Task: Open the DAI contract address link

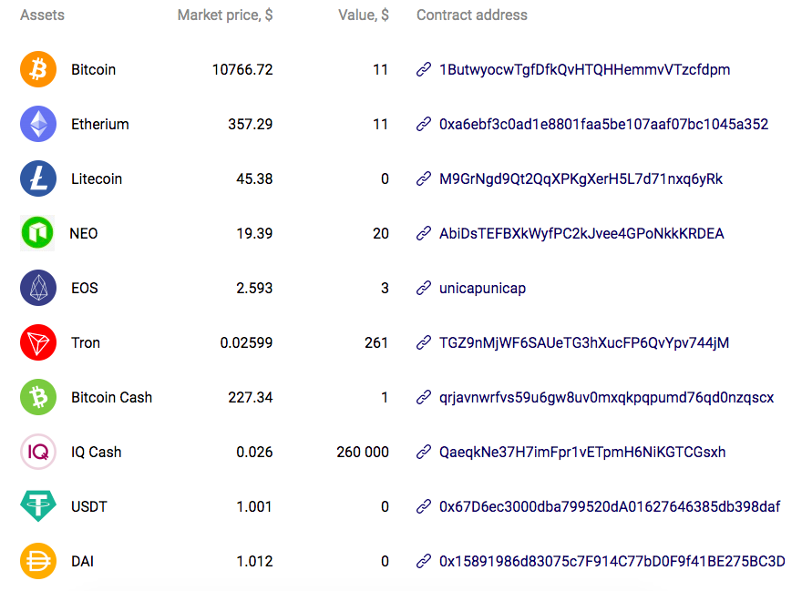Action: click(x=612, y=561)
